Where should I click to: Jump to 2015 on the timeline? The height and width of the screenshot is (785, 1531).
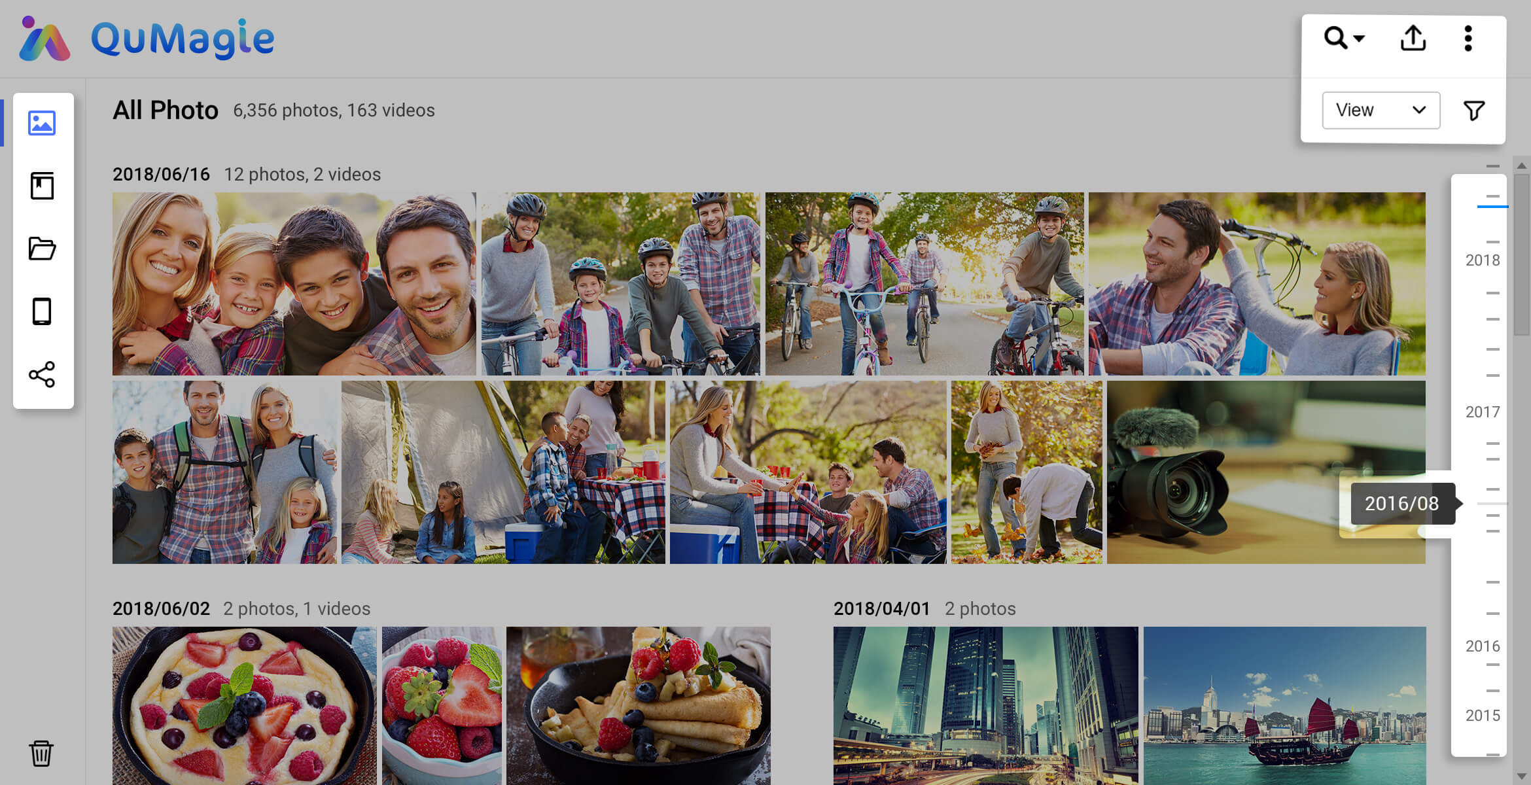pyautogui.click(x=1482, y=715)
